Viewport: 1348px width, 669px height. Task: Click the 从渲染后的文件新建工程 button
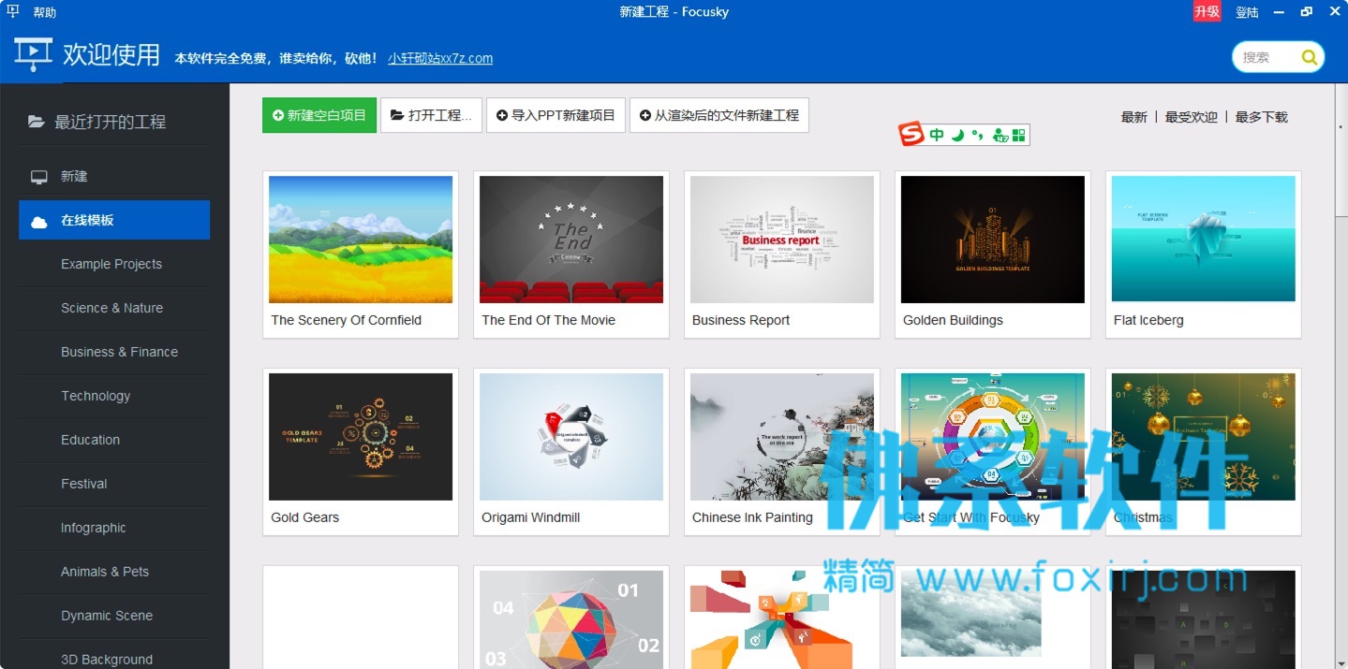pos(719,115)
